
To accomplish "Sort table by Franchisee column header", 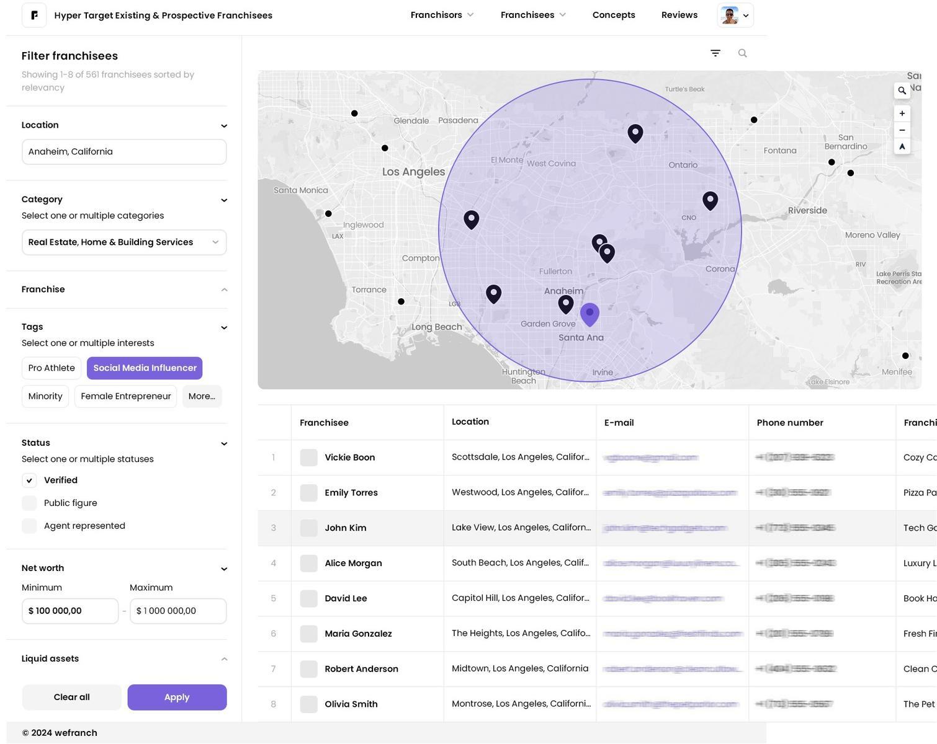I will [x=324, y=423].
